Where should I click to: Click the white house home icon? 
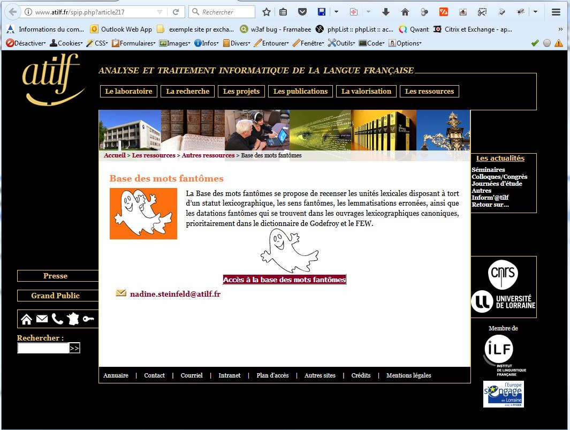click(26, 319)
